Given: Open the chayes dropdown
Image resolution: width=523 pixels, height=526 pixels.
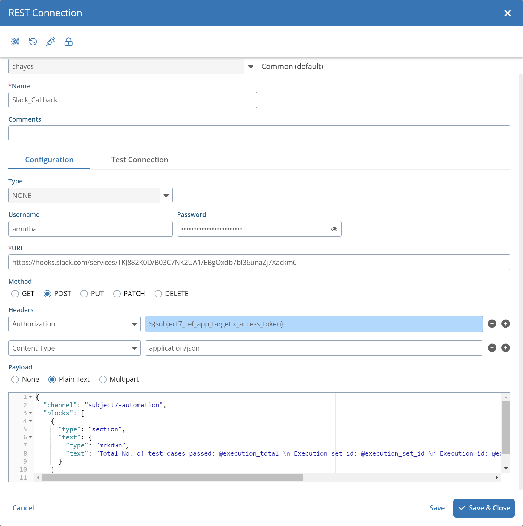Looking at the screenshot, I should coord(132,67).
